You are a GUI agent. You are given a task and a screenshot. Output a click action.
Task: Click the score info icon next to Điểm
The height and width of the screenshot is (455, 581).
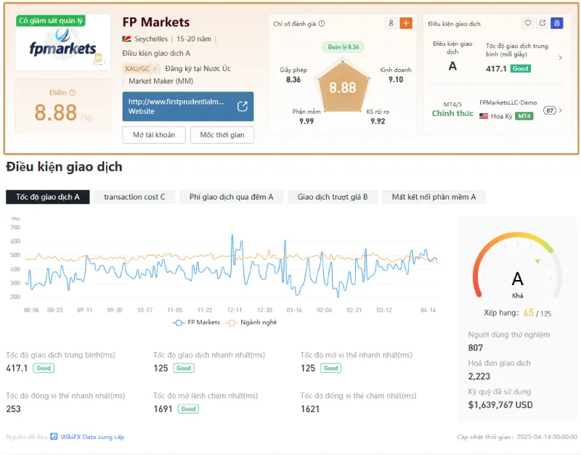(x=73, y=93)
